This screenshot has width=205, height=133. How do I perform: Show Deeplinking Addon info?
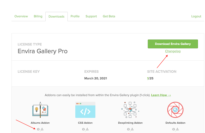coord(128,129)
